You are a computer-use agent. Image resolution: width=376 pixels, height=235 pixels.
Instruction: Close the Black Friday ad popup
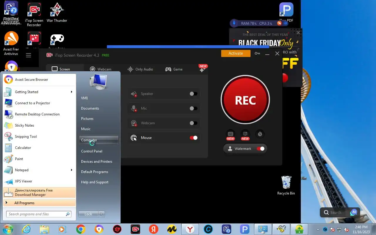(298, 33)
